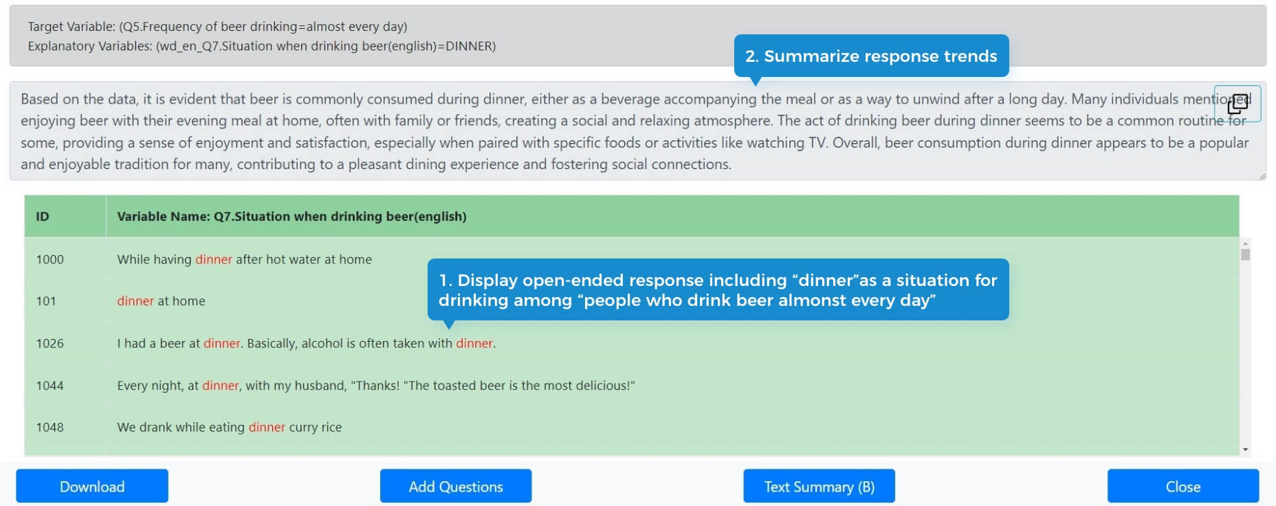Viewport: 1276px width, 506px height.
Task: Select the Variable Name column header
Action: point(672,217)
